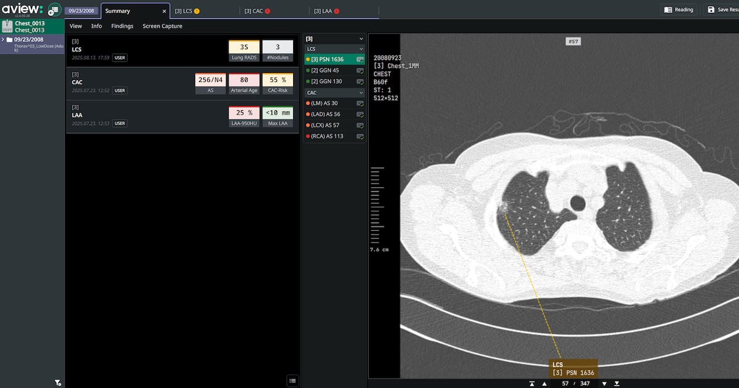Click the red alert icon on LAA tab
The height and width of the screenshot is (388, 739).
[336, 11]
